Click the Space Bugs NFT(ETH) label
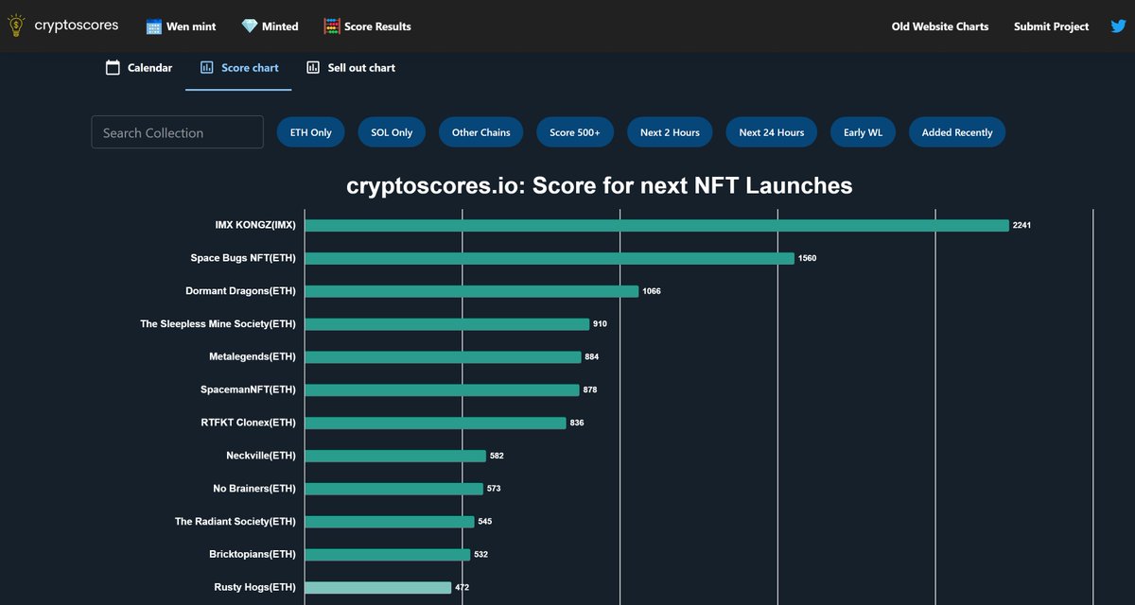This screenshot has width=1135, height=605. click(243, 258)
